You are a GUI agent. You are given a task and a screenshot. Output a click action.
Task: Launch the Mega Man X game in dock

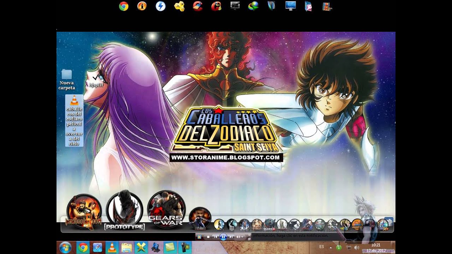click(x=383, y=224)
